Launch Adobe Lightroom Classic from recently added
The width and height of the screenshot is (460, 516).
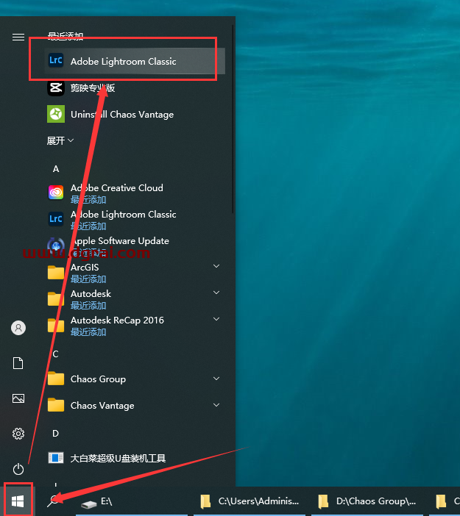pyautogui.click(x=135, y=61)
